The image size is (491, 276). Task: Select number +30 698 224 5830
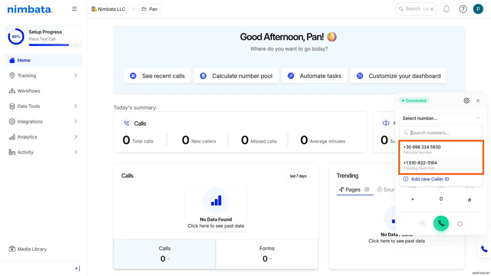[x=441, y=149]
